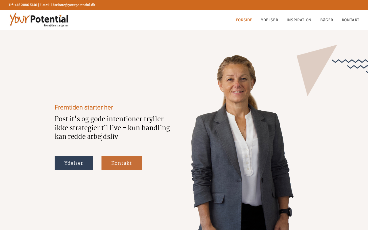Click the "E-mail:" label in the top bar

(45, 5)
